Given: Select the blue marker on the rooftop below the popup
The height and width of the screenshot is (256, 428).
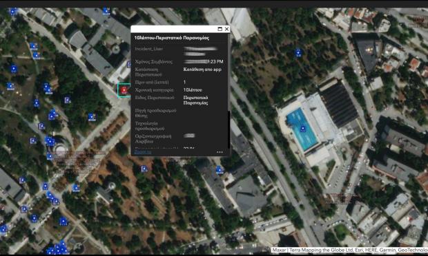Looking at the screenshot, I should tap(220, 170).
